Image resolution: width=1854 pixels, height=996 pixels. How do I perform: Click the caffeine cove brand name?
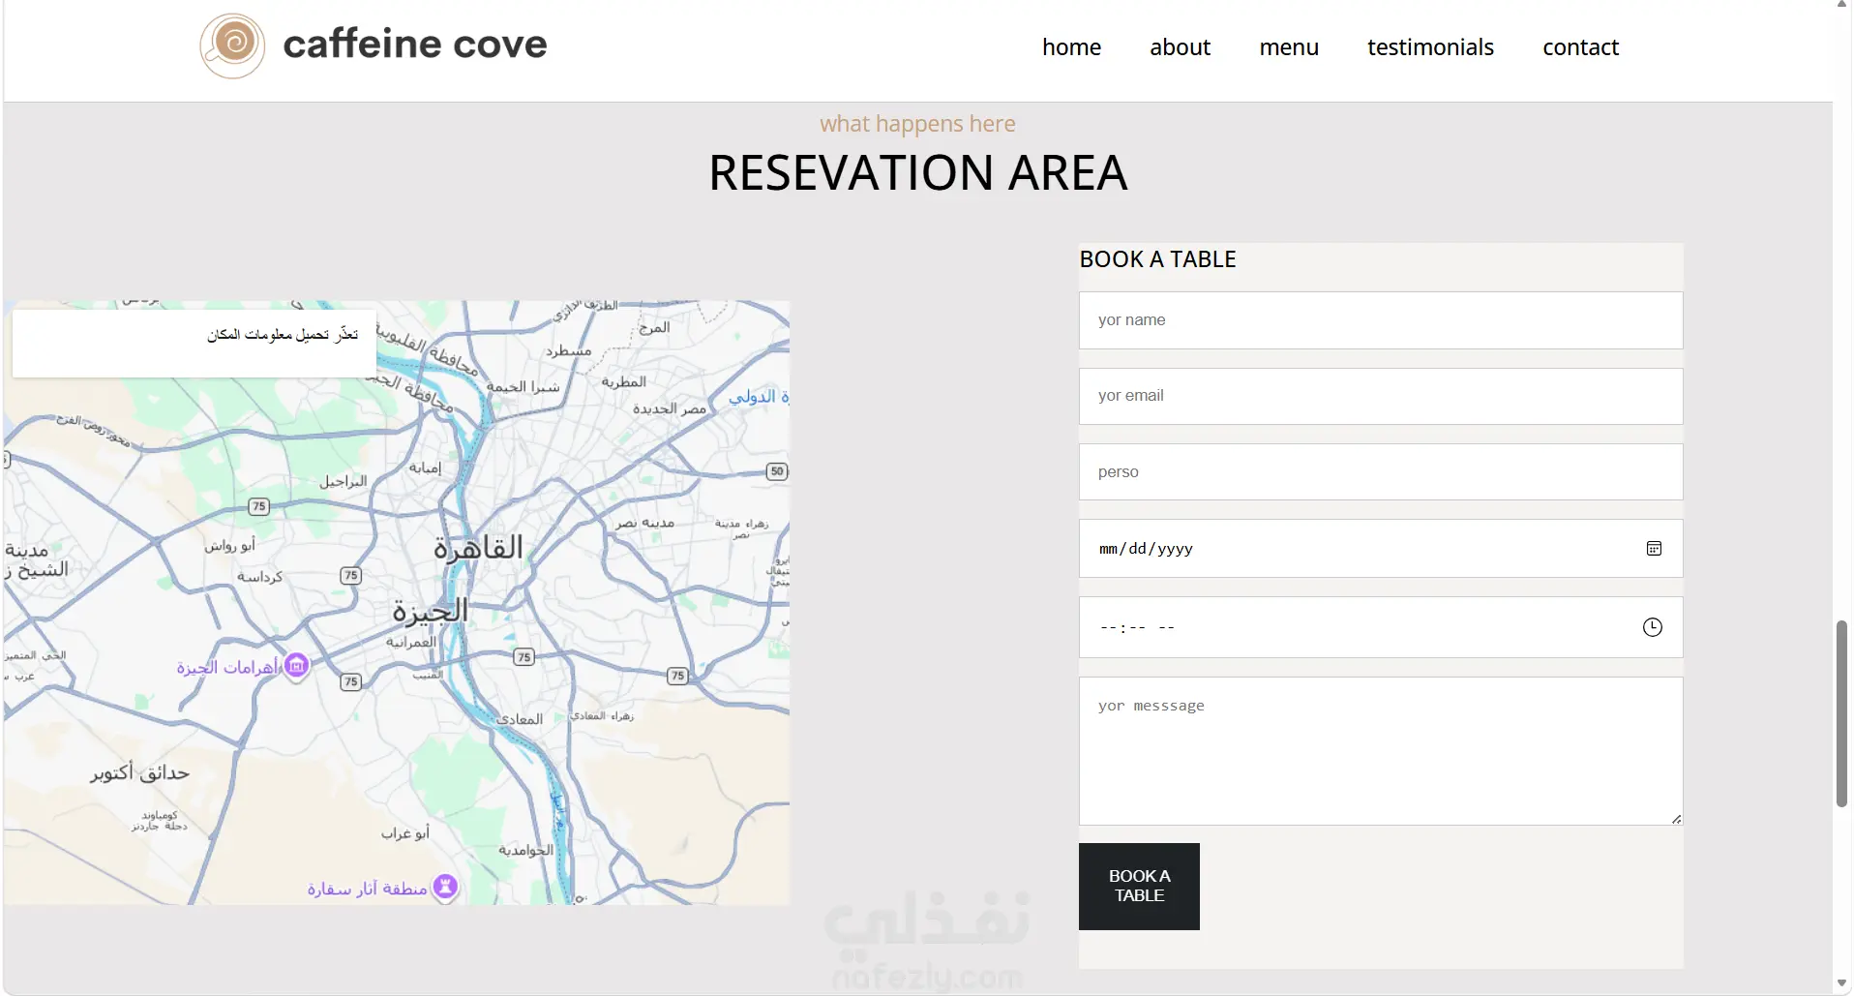pyautogui.click(x=415, y=45)
